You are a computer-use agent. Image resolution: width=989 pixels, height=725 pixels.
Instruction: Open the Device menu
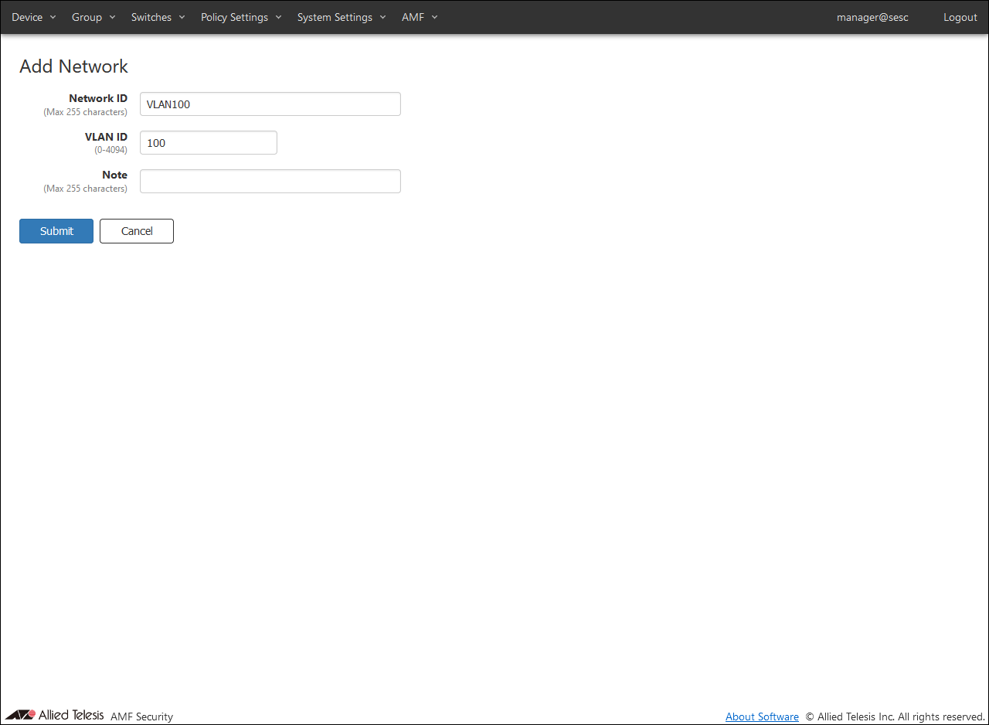(x=27, y=17)
